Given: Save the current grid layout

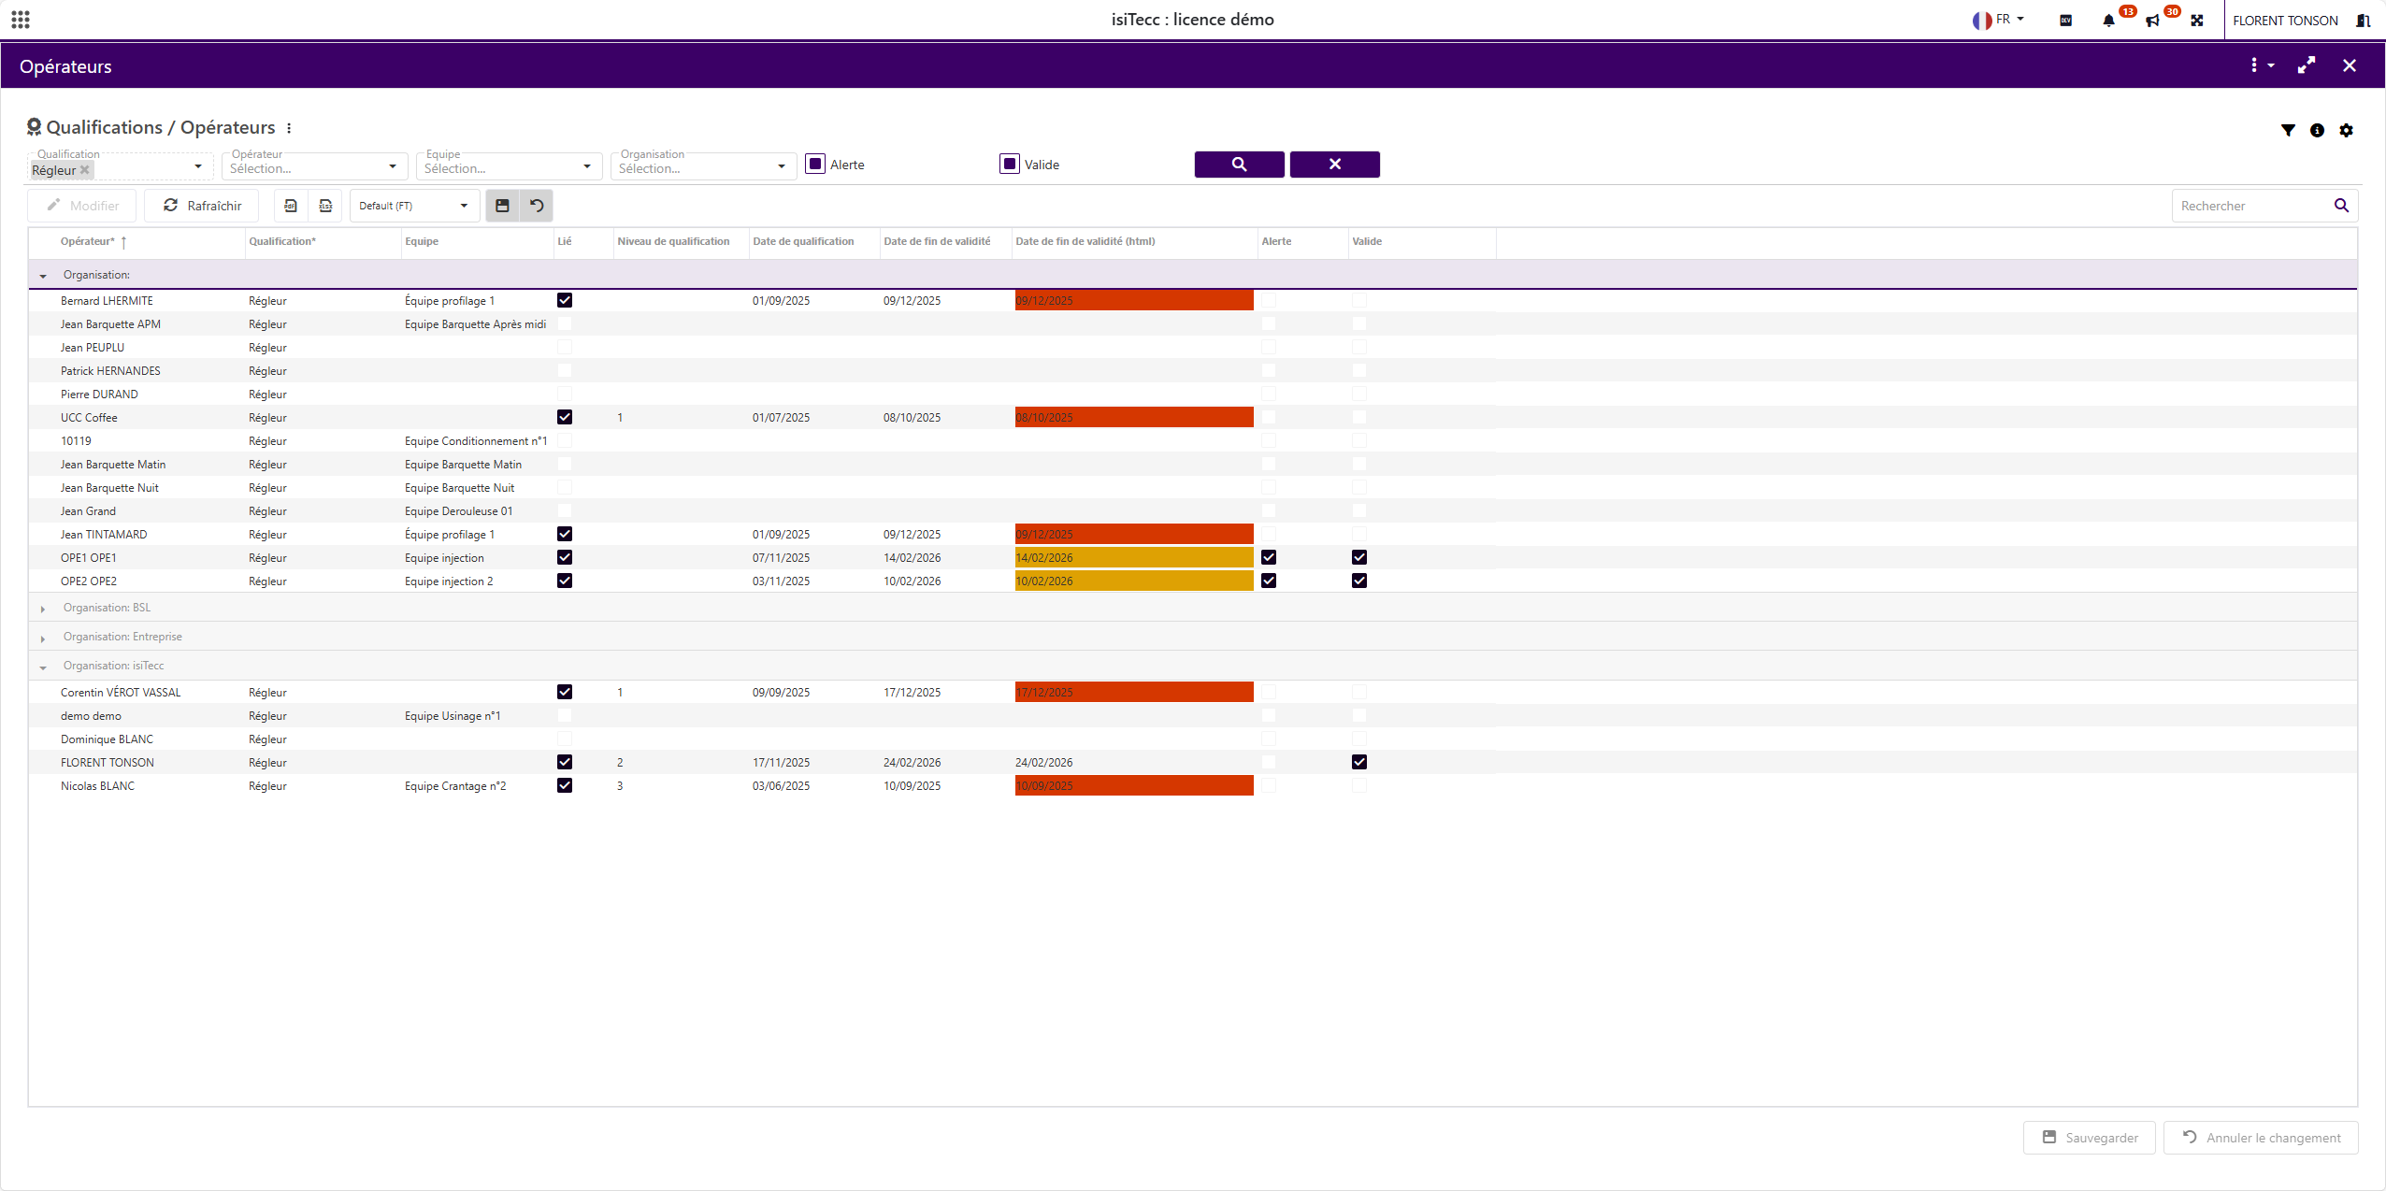Looking at the screenshot, I should (x=502, y=206).
